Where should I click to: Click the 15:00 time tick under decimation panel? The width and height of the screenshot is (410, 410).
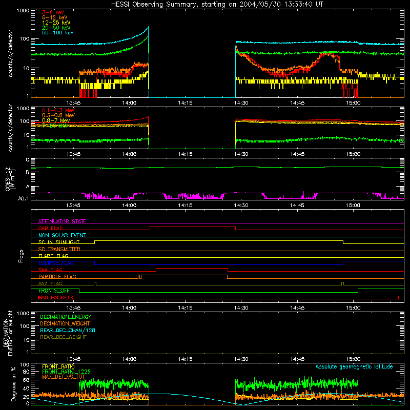[353, 359]
